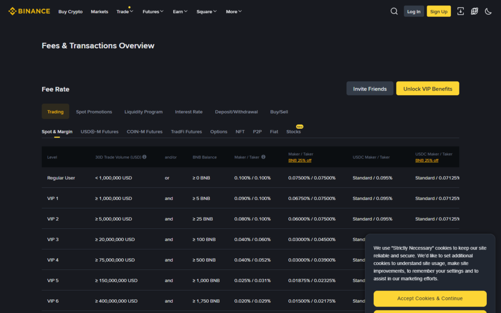Click '0.06000% / 0.07500%' fee cell
The height and width of the screenshot is (313, 501).
click(x=312, y=219)
